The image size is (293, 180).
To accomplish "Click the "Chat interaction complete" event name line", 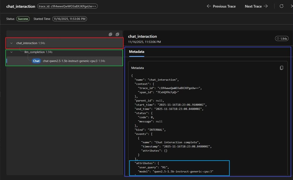I will 171,142.
